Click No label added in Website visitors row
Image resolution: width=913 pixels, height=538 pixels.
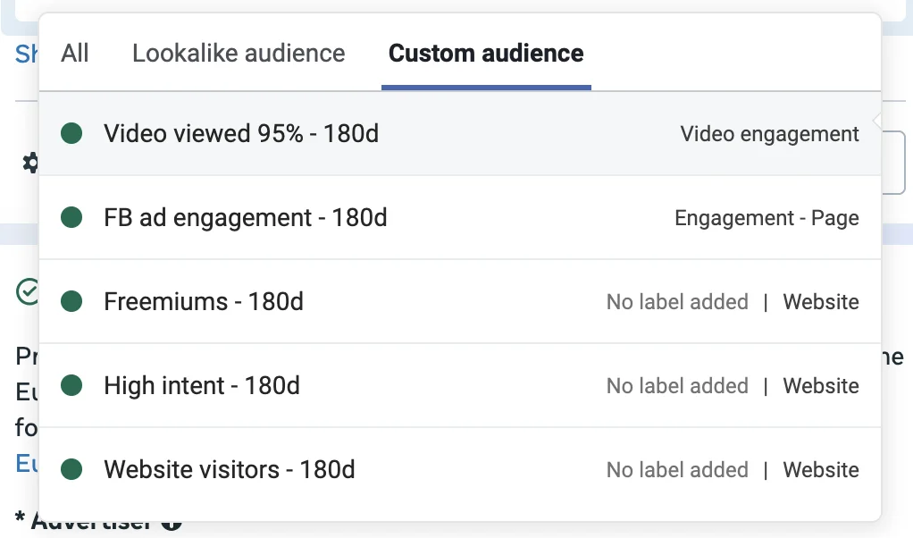pos(677,469)
